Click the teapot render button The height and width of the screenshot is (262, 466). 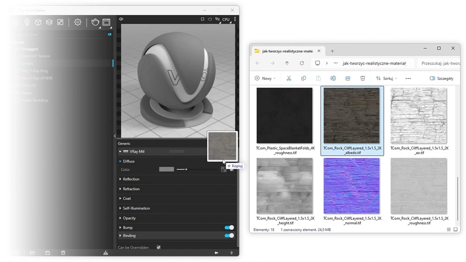95,22
